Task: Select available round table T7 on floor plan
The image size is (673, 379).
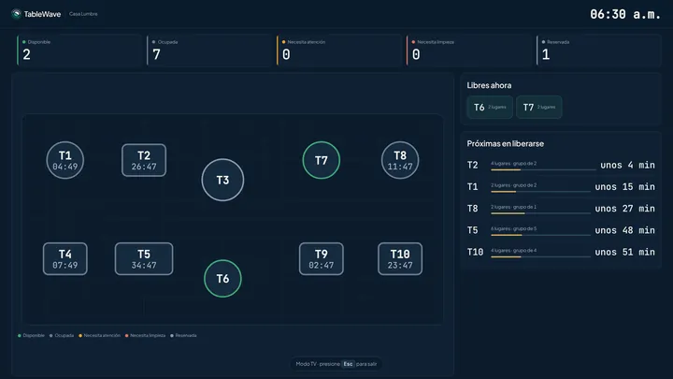Action: point(321,160)
